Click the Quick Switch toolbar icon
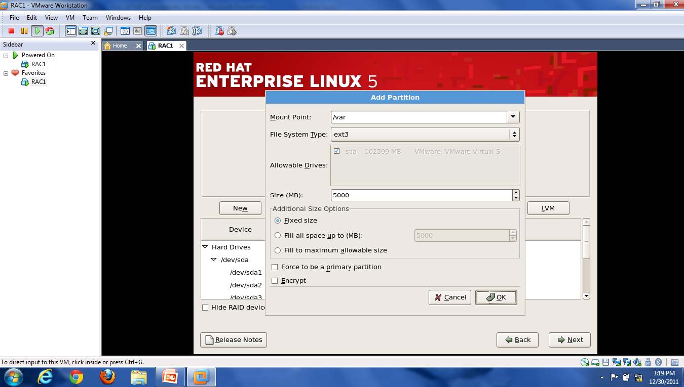684x387 pixels. (x=83, y=31)
